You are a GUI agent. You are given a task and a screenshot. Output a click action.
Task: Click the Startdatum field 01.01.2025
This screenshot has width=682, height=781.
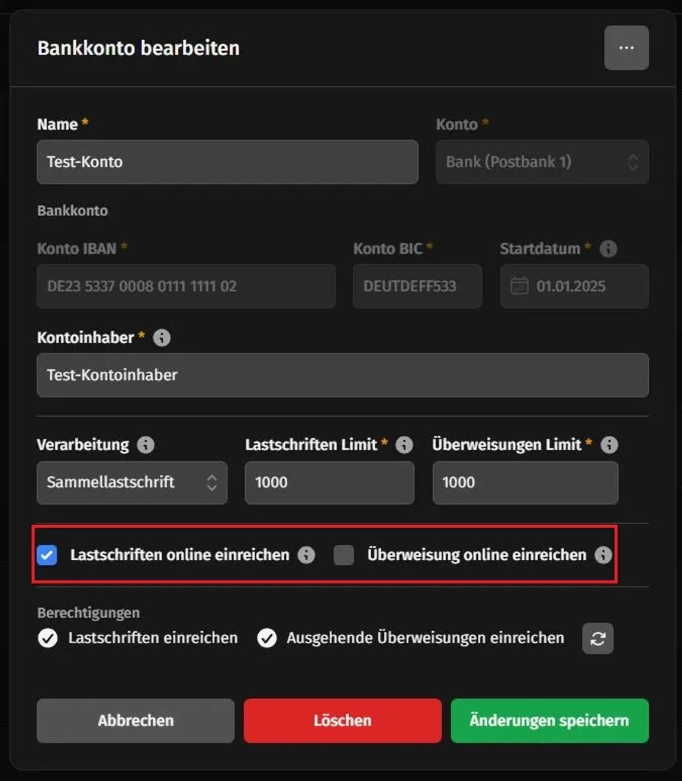coord(574,287)
